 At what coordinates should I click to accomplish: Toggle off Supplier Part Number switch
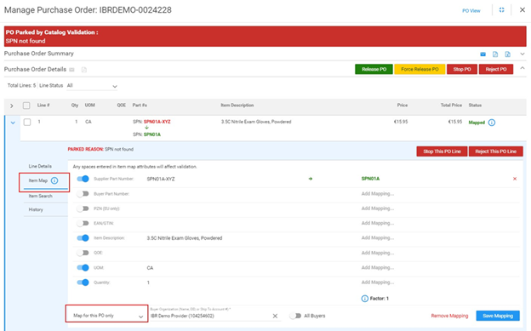pyautogui.click(x=83, y=179)
